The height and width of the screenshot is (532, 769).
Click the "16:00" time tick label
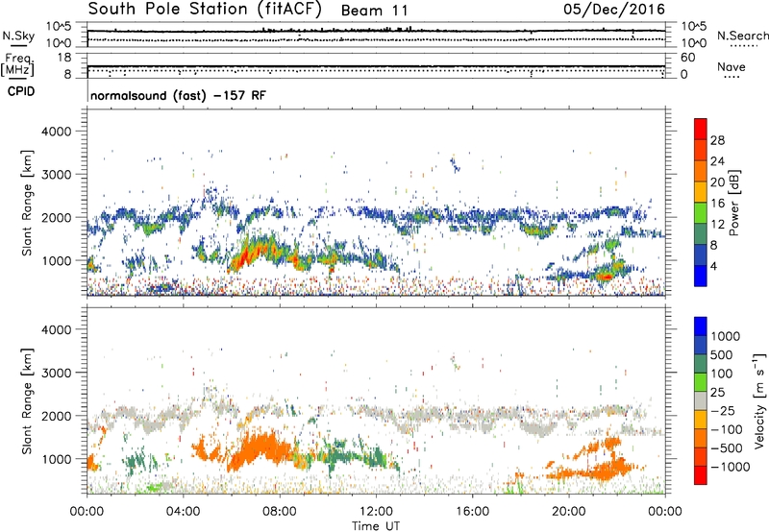472,512
